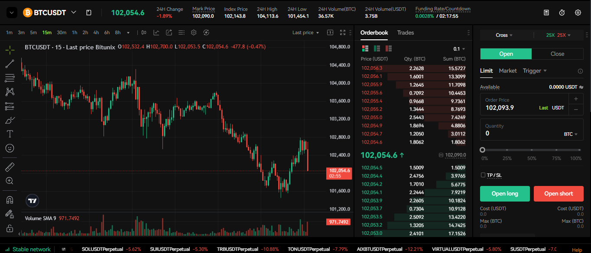Enable the TP/SL checkbox
This screenshot has height=253, width=591.
click(x=483, y=175)
